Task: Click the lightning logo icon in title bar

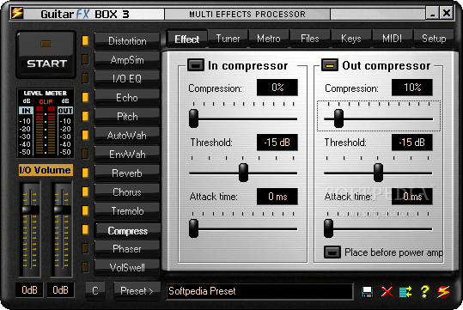Action: point(17,13)
